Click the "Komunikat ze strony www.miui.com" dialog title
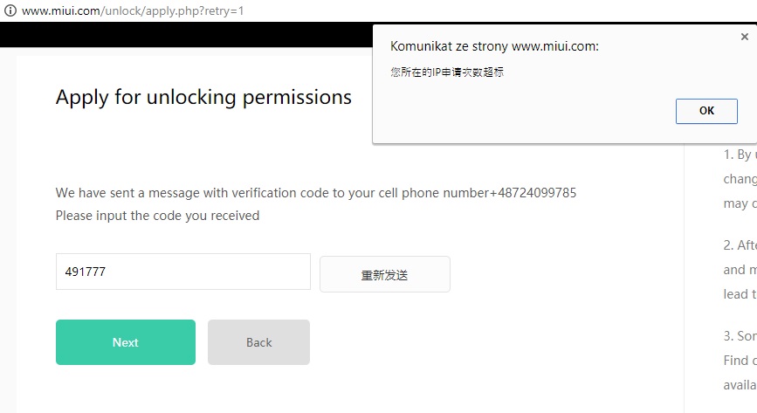The image size is (757, 413). pos(494,46)
